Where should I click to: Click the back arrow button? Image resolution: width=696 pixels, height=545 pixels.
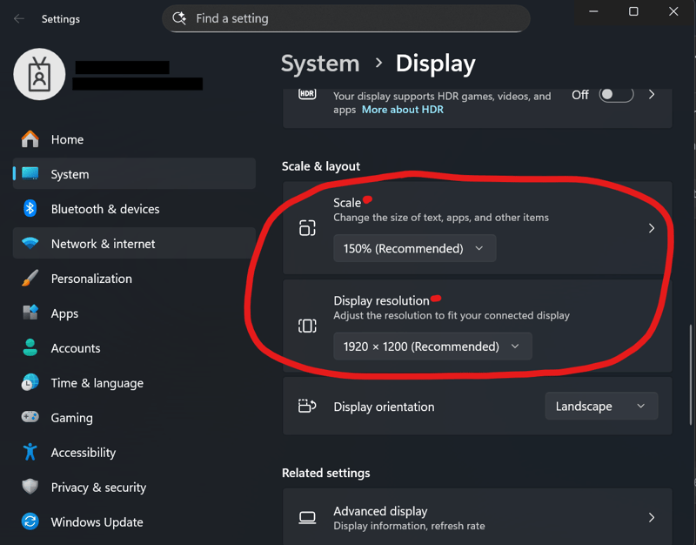(18, 18)
